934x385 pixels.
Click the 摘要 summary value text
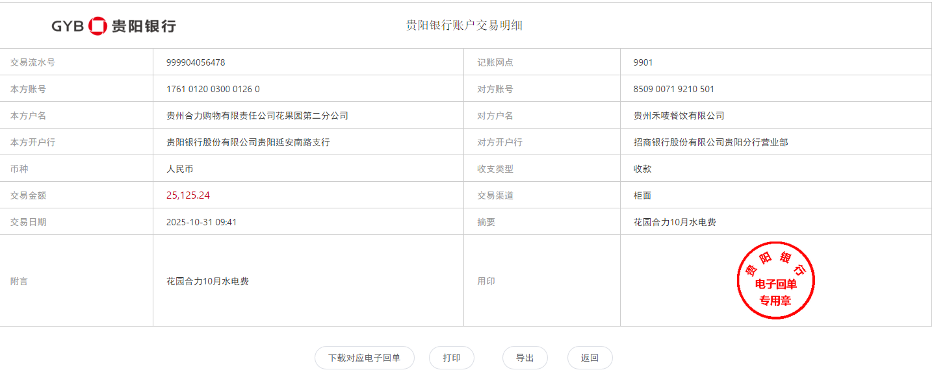(675, 222)
